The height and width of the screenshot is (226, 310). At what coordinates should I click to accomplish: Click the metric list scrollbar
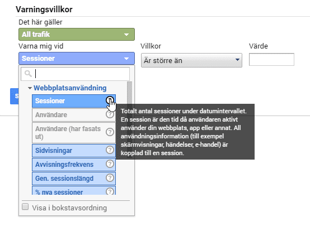129,93
